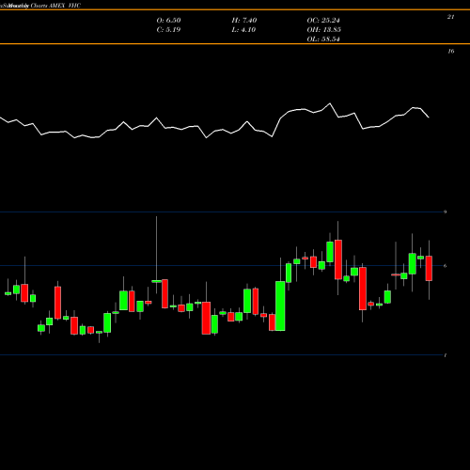
Task: Click the '6' price axis label
Action: [x=446, y=266]
